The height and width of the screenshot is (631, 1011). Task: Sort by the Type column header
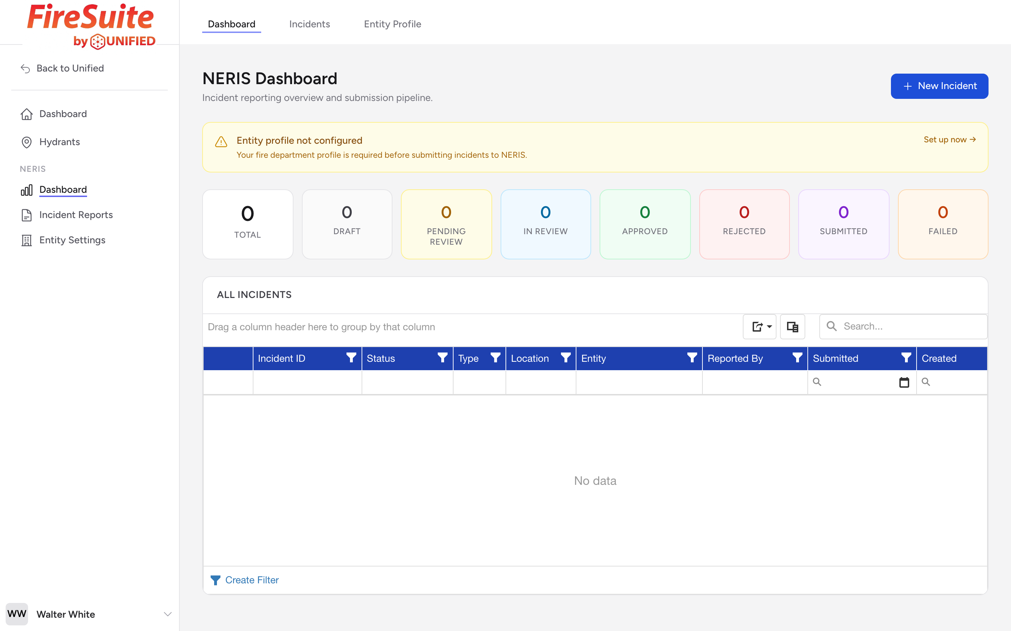pos(479,359)
